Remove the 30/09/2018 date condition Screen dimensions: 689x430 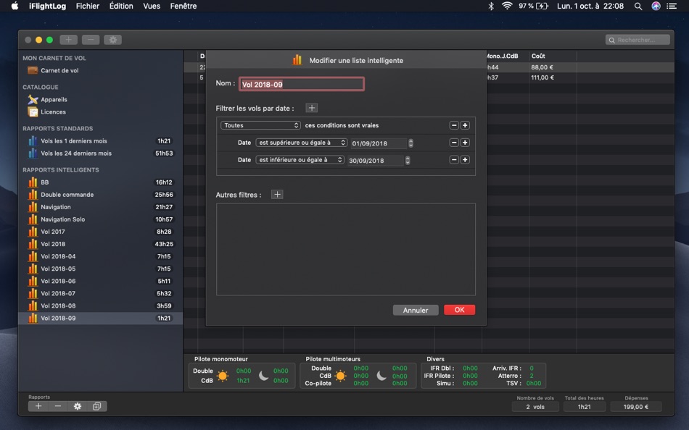point(454,160)
